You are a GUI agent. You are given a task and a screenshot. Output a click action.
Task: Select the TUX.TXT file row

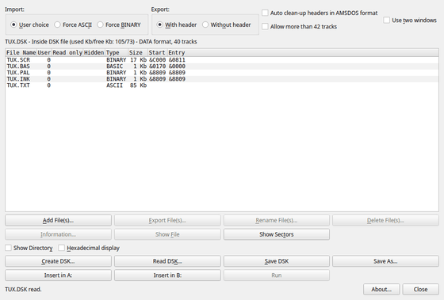point(222,85)
